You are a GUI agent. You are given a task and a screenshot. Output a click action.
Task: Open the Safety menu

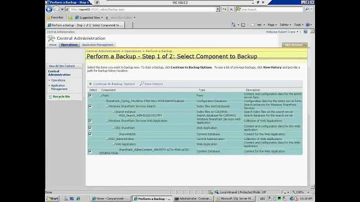[x=285, y=25]
